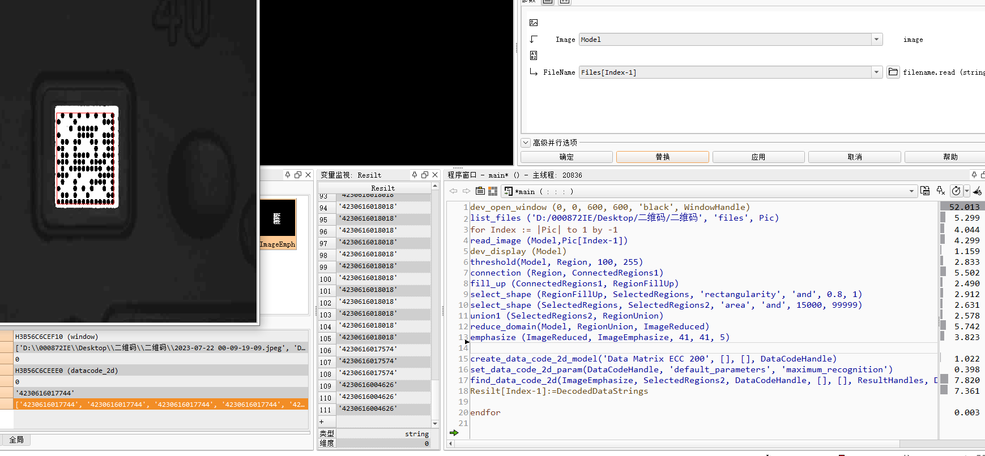Image resolution: width=985 pixels, height=456 pixels.
Task: Select code line 6 threshold
Action: 556,262
